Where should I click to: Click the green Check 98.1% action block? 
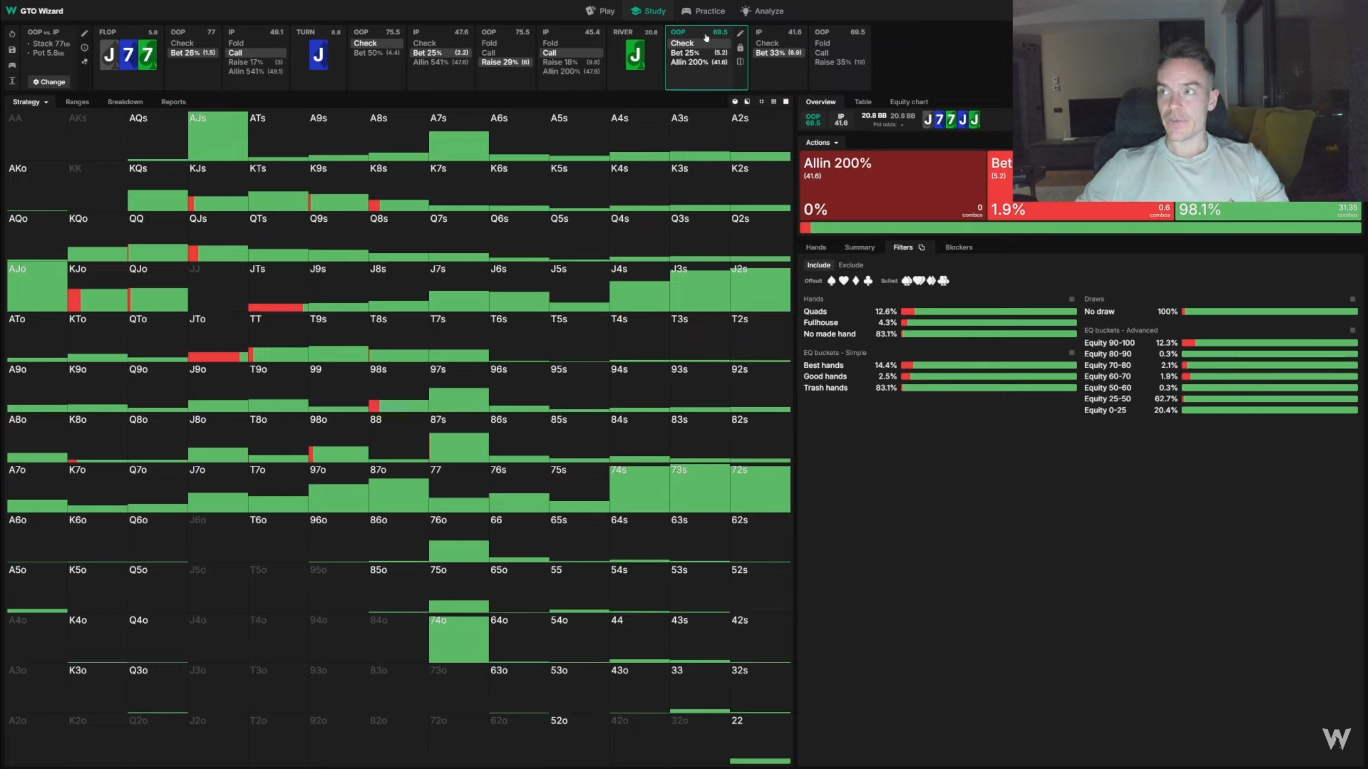[x=1267, y=210]
